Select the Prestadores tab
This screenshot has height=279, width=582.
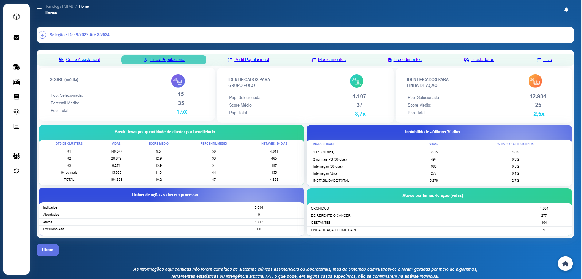point(482,60)
